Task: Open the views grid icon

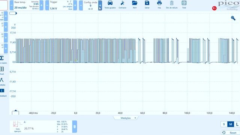Action: (x=2, y=69)
